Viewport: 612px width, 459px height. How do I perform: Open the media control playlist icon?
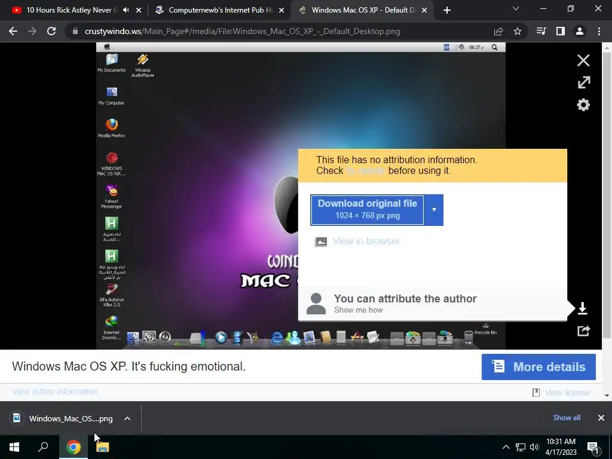pyautogui.click(x=541, y=31)
